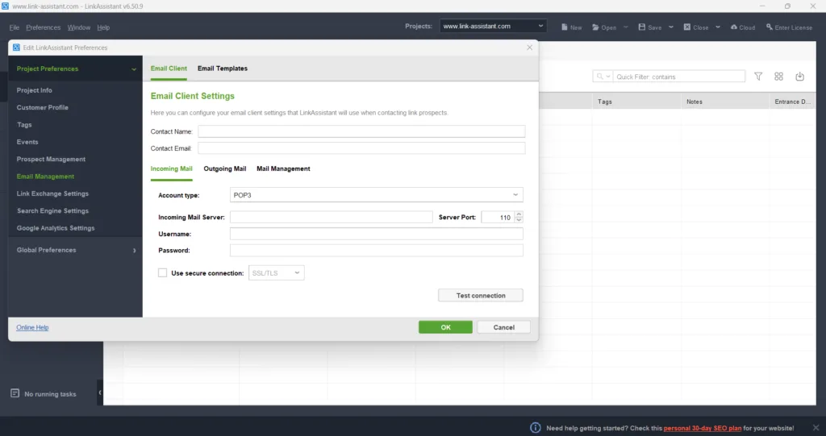Open the SSL/TLS dropdown
Image resolution: width=826 pixels, height=436 pixels.
276,272
